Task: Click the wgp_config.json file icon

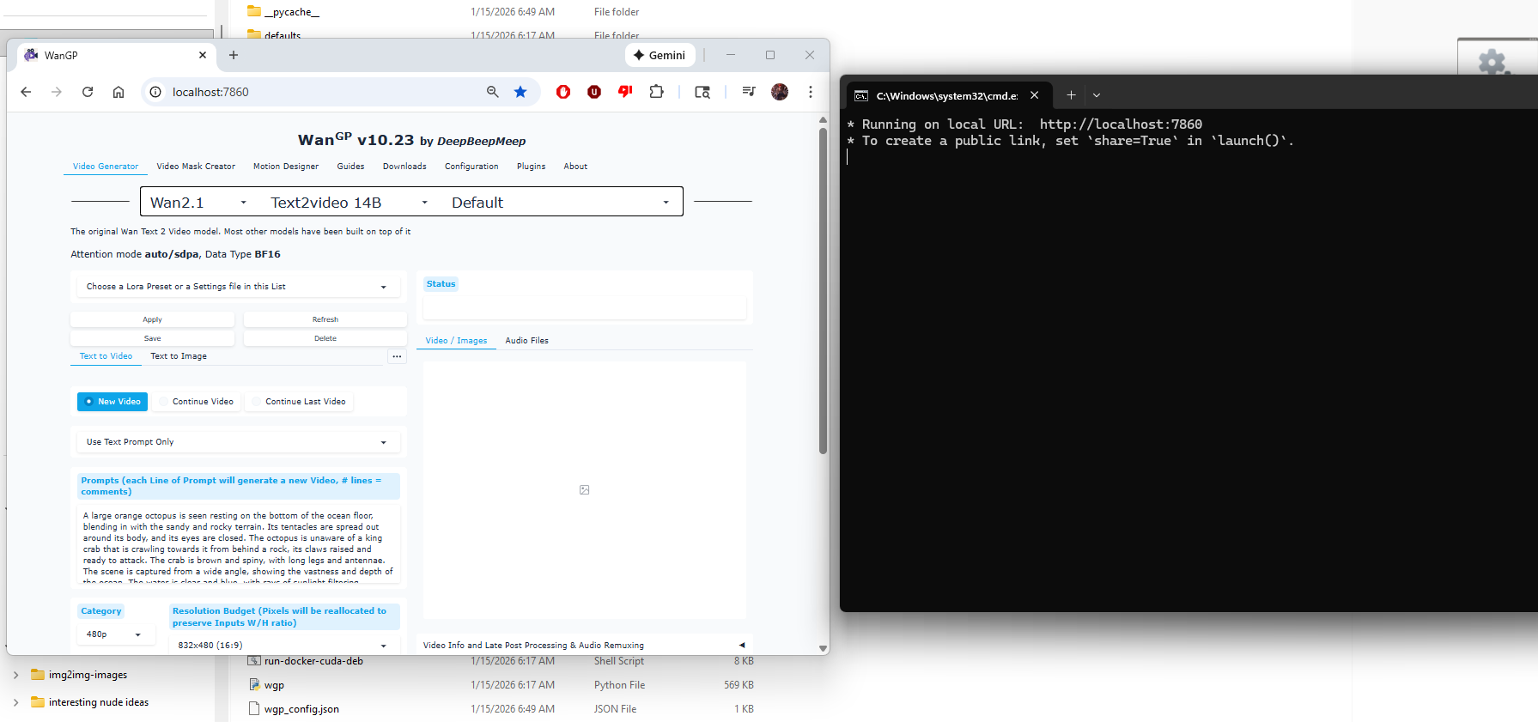Action: tap(254, 709)
